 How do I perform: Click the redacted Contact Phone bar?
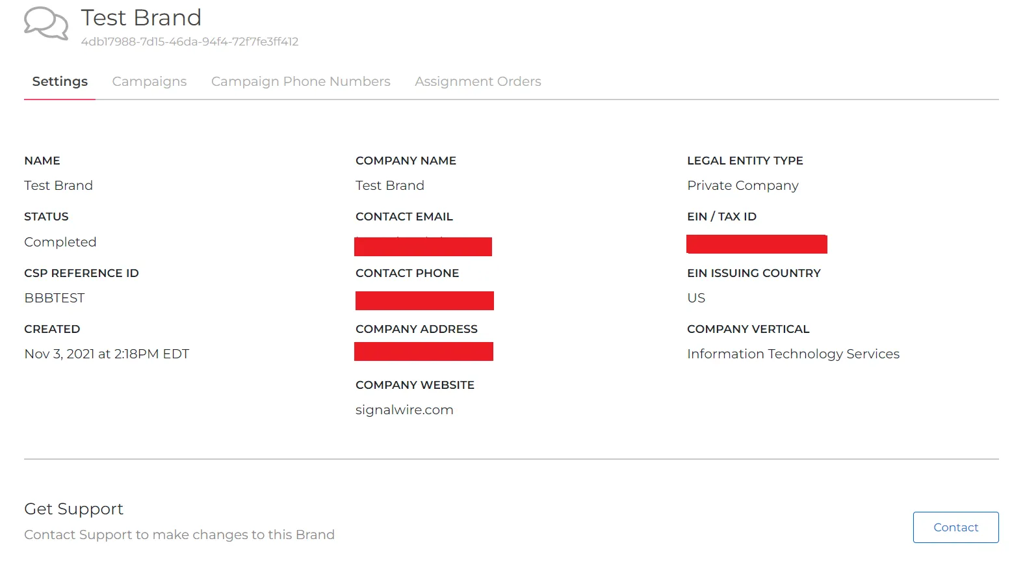pyautogui.click(x=424, y=300)
